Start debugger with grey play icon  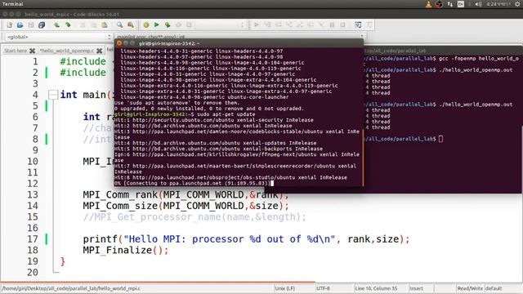tap(257, 25)
